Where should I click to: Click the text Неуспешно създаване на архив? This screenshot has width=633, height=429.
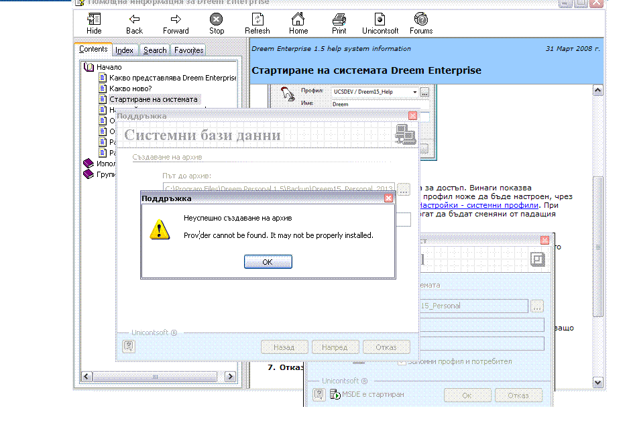tap(238, 218)
